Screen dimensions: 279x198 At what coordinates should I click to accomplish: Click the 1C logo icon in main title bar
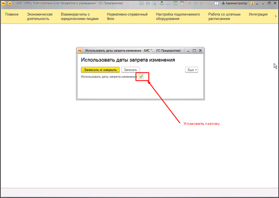coord(4,3)
